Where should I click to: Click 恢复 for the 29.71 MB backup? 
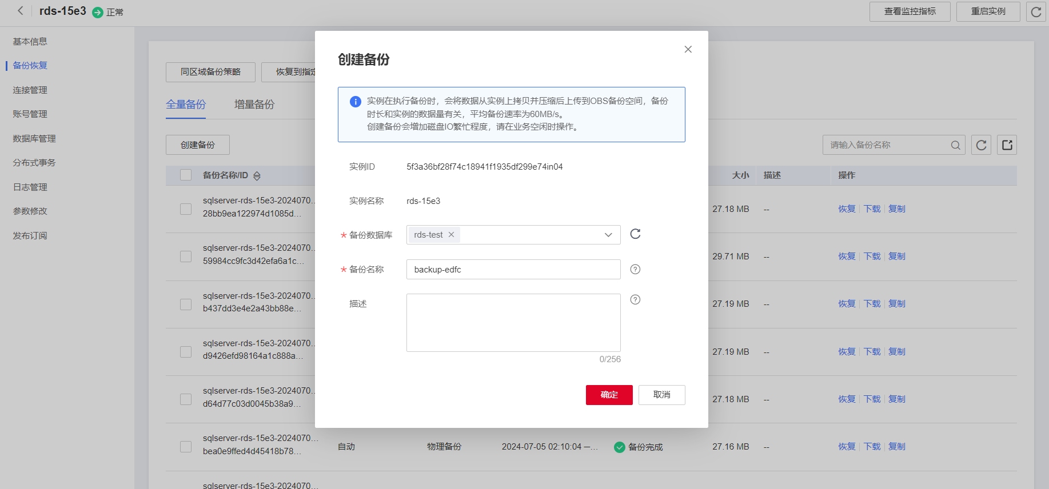pos(847,256)
